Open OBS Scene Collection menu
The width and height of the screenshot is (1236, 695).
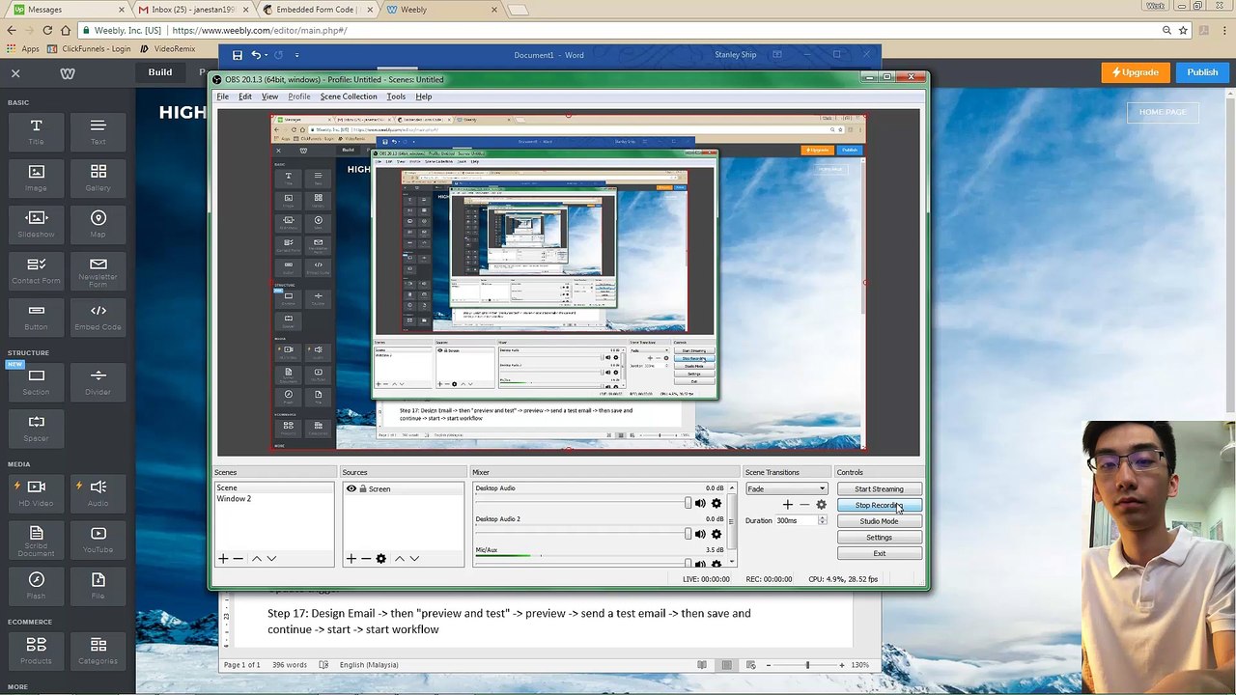[x=349, y=97]
